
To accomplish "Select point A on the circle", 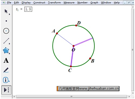I will [x=57, y=33].
